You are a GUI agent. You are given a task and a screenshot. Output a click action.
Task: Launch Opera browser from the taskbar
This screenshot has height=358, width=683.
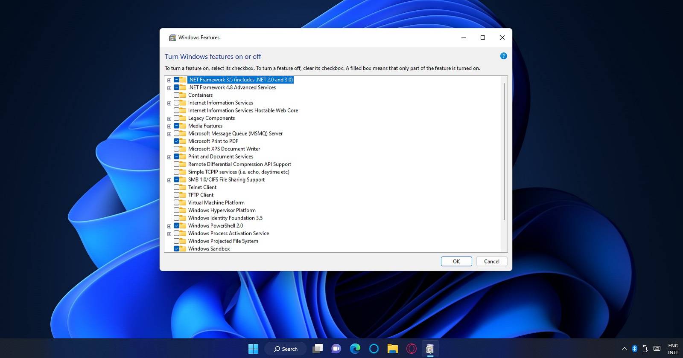click(412, 349)
